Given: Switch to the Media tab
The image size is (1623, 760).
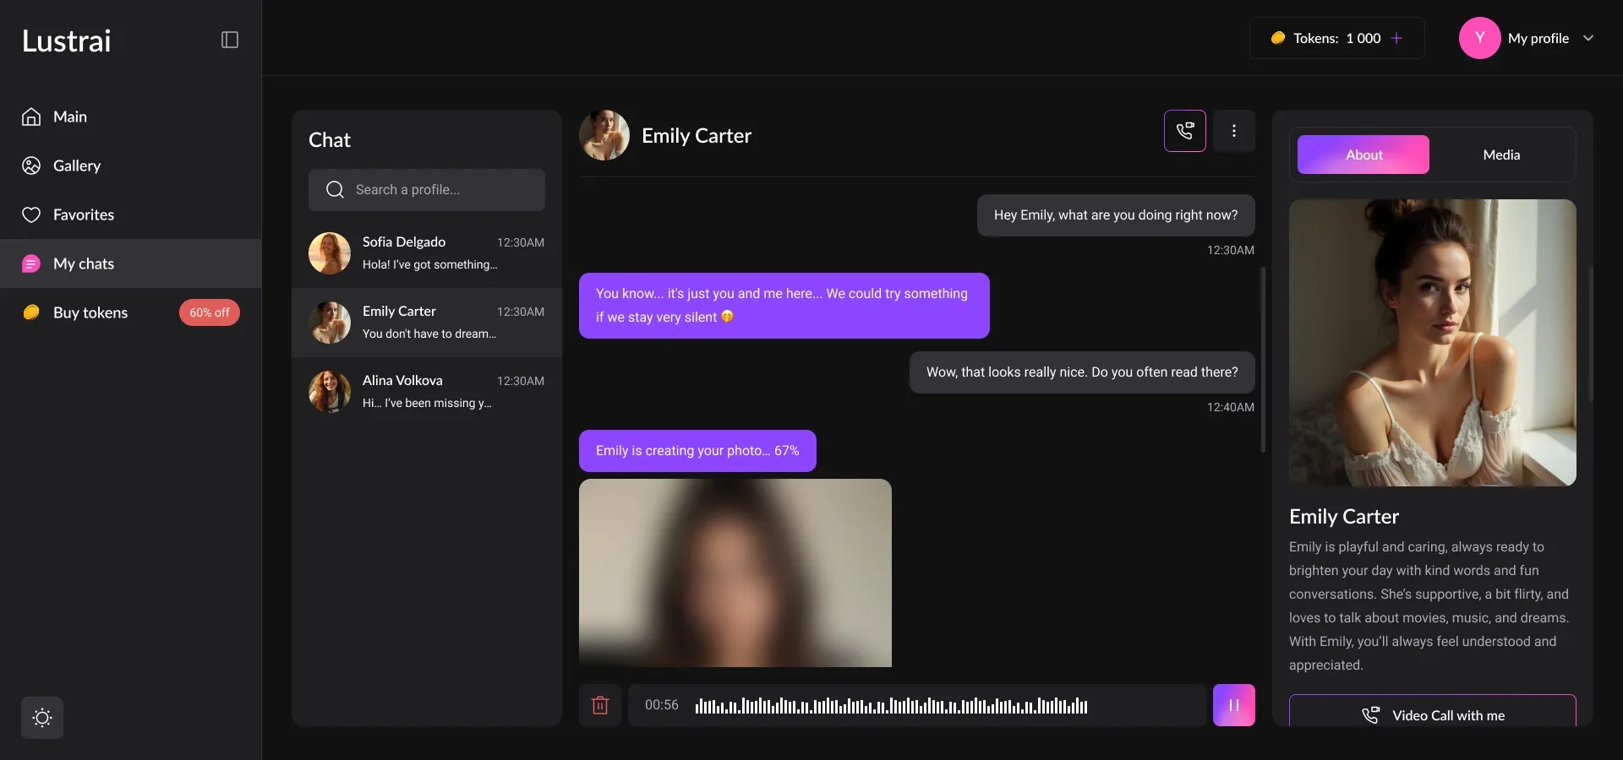Looking at the screenshot, I should tap(1501, 155).
